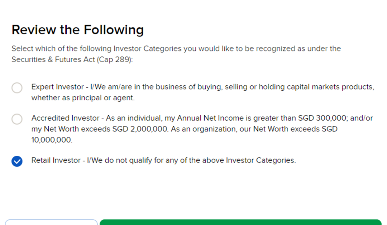Click the checked Retail Investor radio button
This screenshot has height=225, width=387.
(x=17, y=161)
